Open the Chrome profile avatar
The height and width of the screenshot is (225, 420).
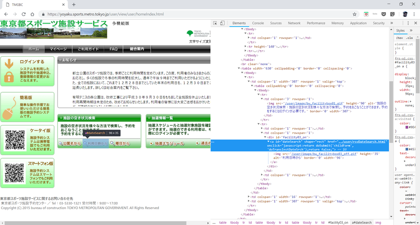tap(405, 14)
